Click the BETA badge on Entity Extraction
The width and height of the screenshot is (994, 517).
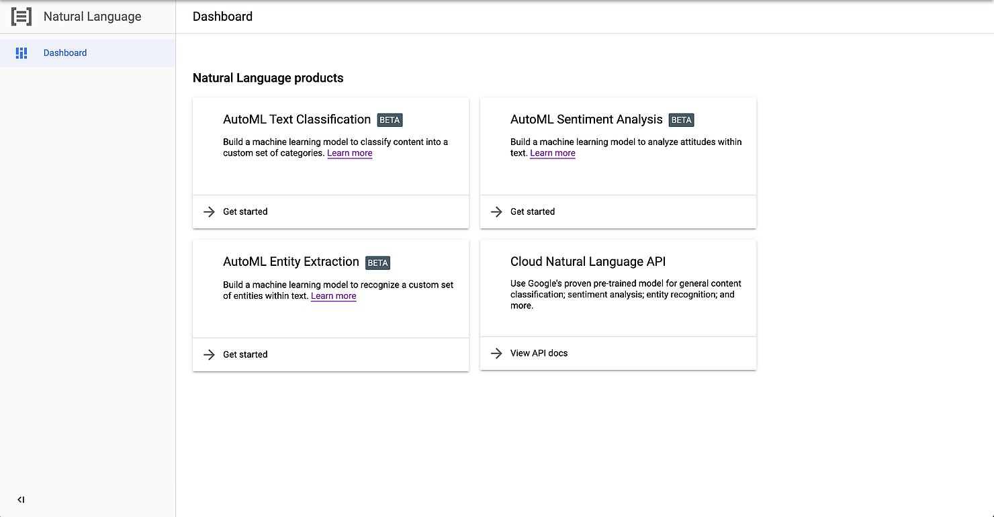[x=378, y=263]
